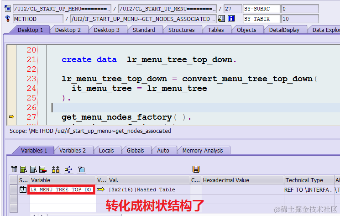Select the first variable row via its row selector
The width and height of the screenshot is (340, 216).
[13, 190]
